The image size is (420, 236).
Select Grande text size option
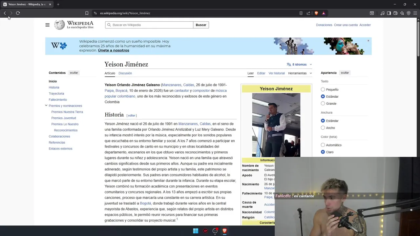(x=323, y=104)
